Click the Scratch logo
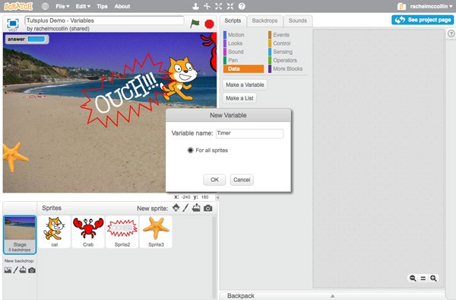Viewport: 456px width, 300px height. (18, 6)
